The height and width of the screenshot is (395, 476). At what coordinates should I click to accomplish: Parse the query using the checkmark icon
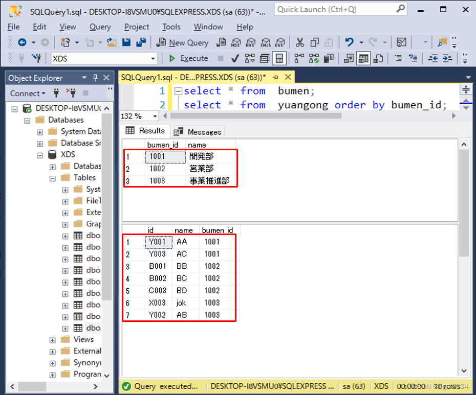(x=234, y=58)
